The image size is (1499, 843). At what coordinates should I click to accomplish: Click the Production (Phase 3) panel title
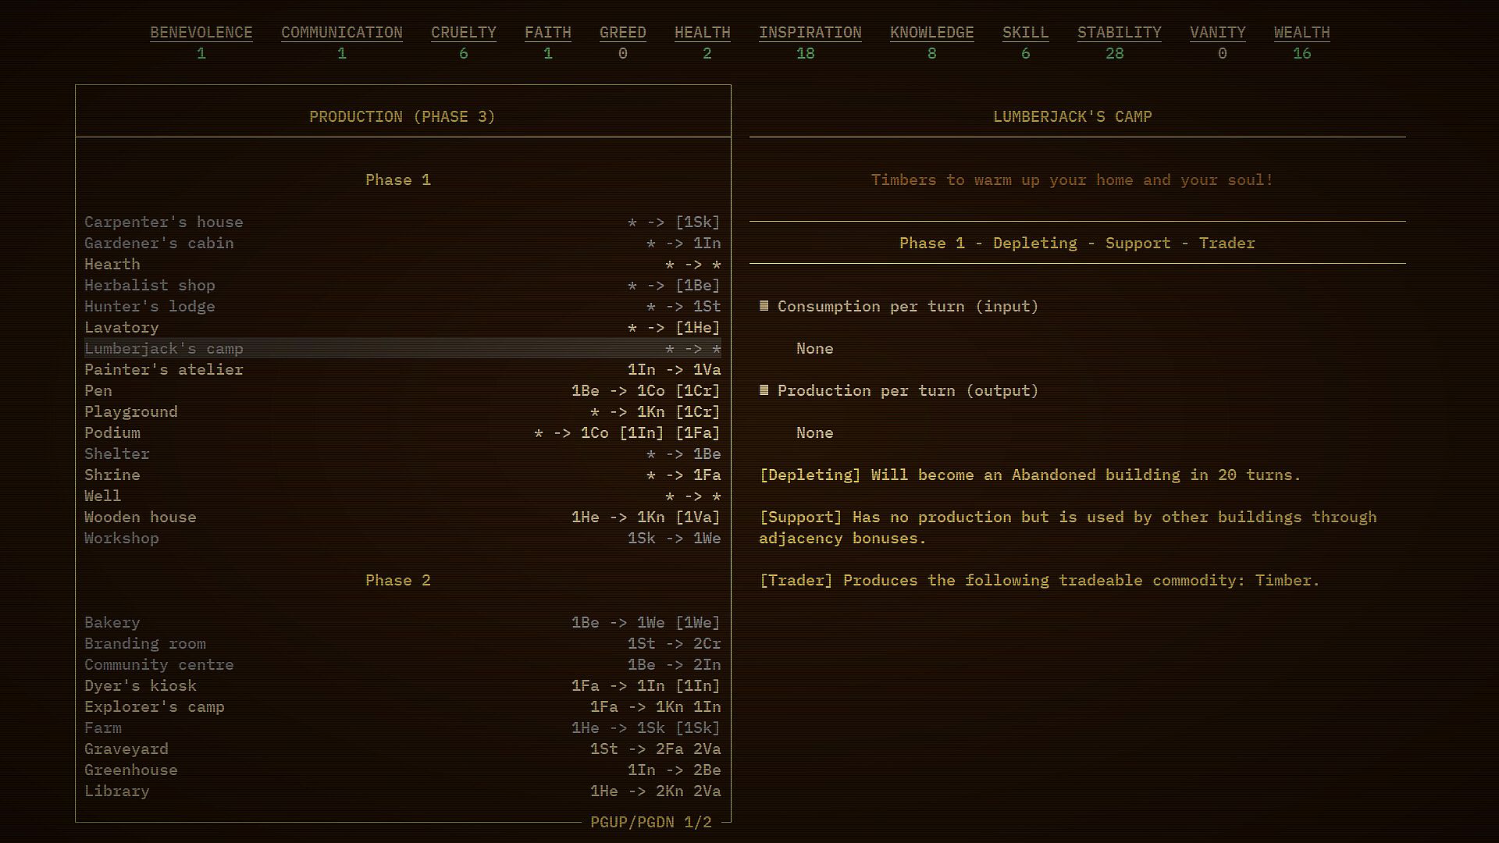click(x=402, y=116)
